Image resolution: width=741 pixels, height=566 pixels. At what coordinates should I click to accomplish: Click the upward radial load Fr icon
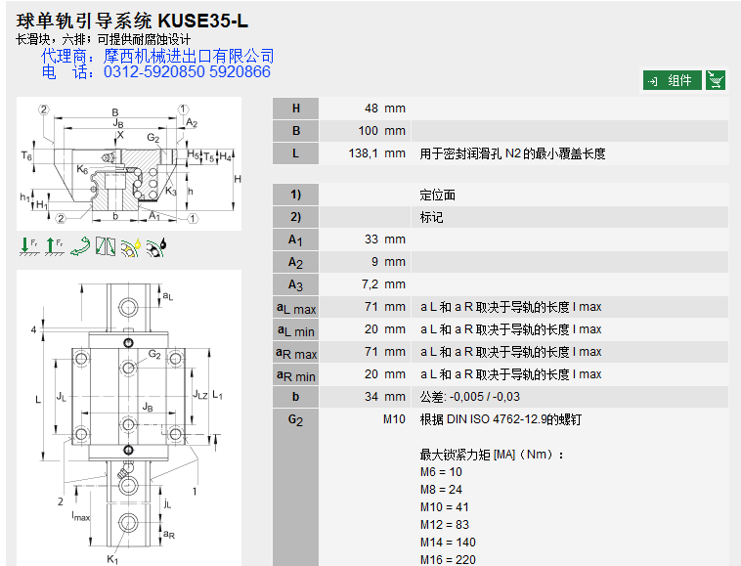pos(54,248)
